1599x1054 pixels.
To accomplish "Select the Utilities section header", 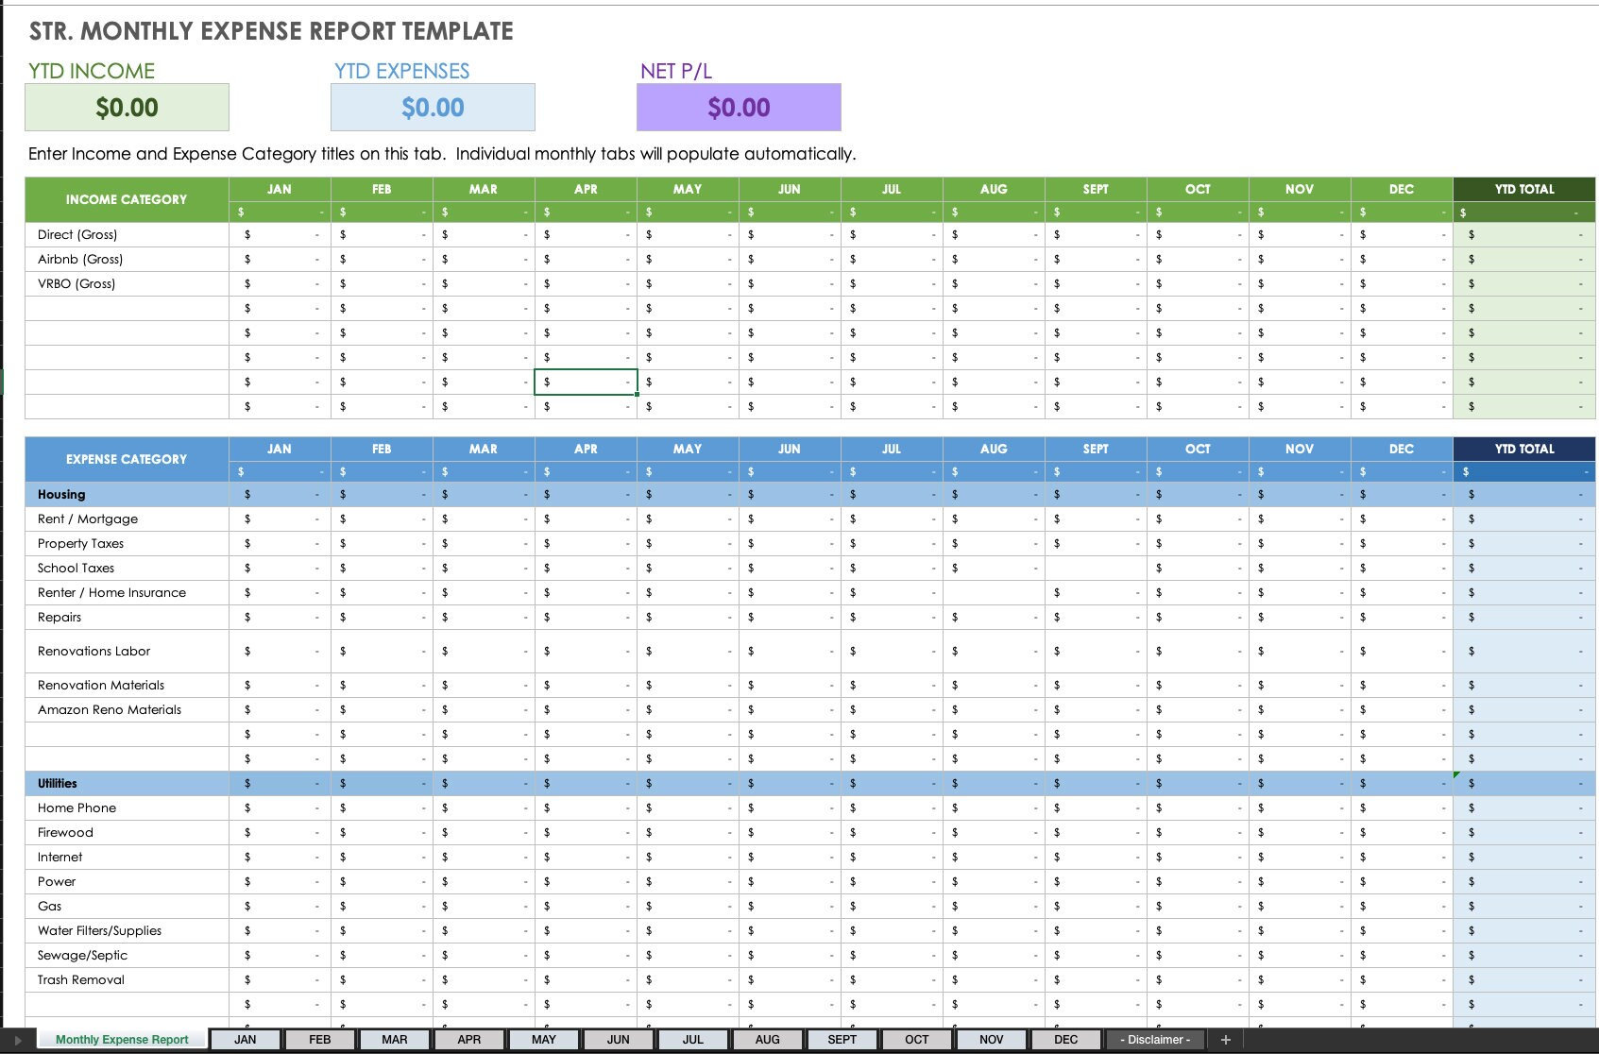I will [x=56, y=783].
